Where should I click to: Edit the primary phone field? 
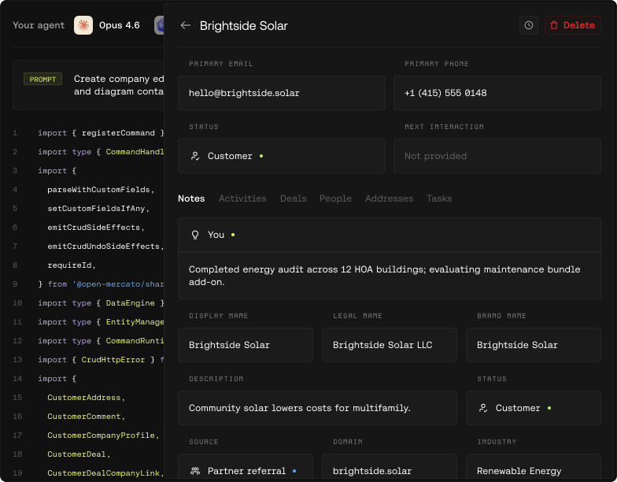[x=497, y=93]
